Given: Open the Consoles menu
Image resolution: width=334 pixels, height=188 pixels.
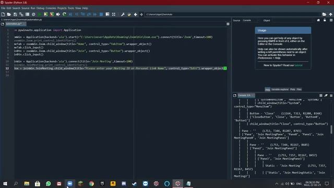Looking at the screenshot, I should point(51,8).
